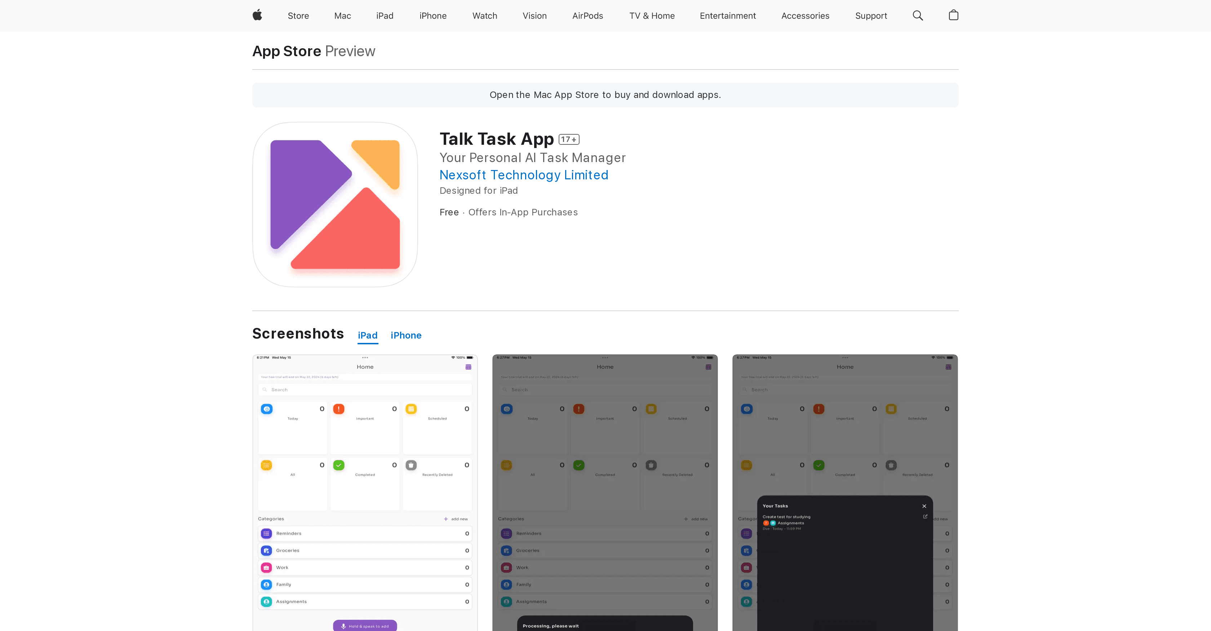Image resolution: width=1211 pixels, height=631 pixels.
Task: Open the search magnifier icon
Action: coord(917,15)
